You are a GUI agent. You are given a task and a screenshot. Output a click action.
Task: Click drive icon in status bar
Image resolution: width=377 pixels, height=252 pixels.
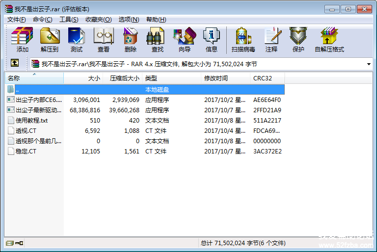click(10, 243)
